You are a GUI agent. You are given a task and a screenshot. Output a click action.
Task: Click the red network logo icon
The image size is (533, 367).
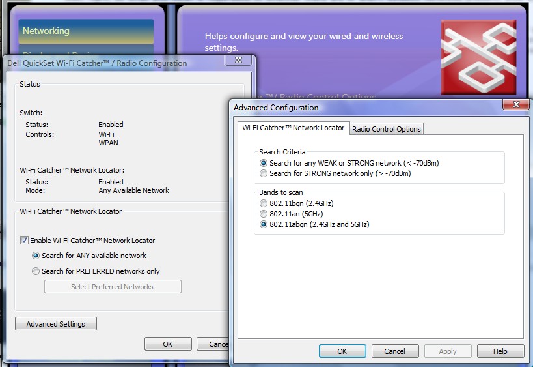[x=478, y=57]
